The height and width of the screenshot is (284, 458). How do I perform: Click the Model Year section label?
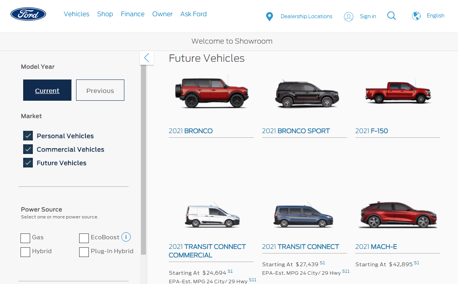(38, 66)
